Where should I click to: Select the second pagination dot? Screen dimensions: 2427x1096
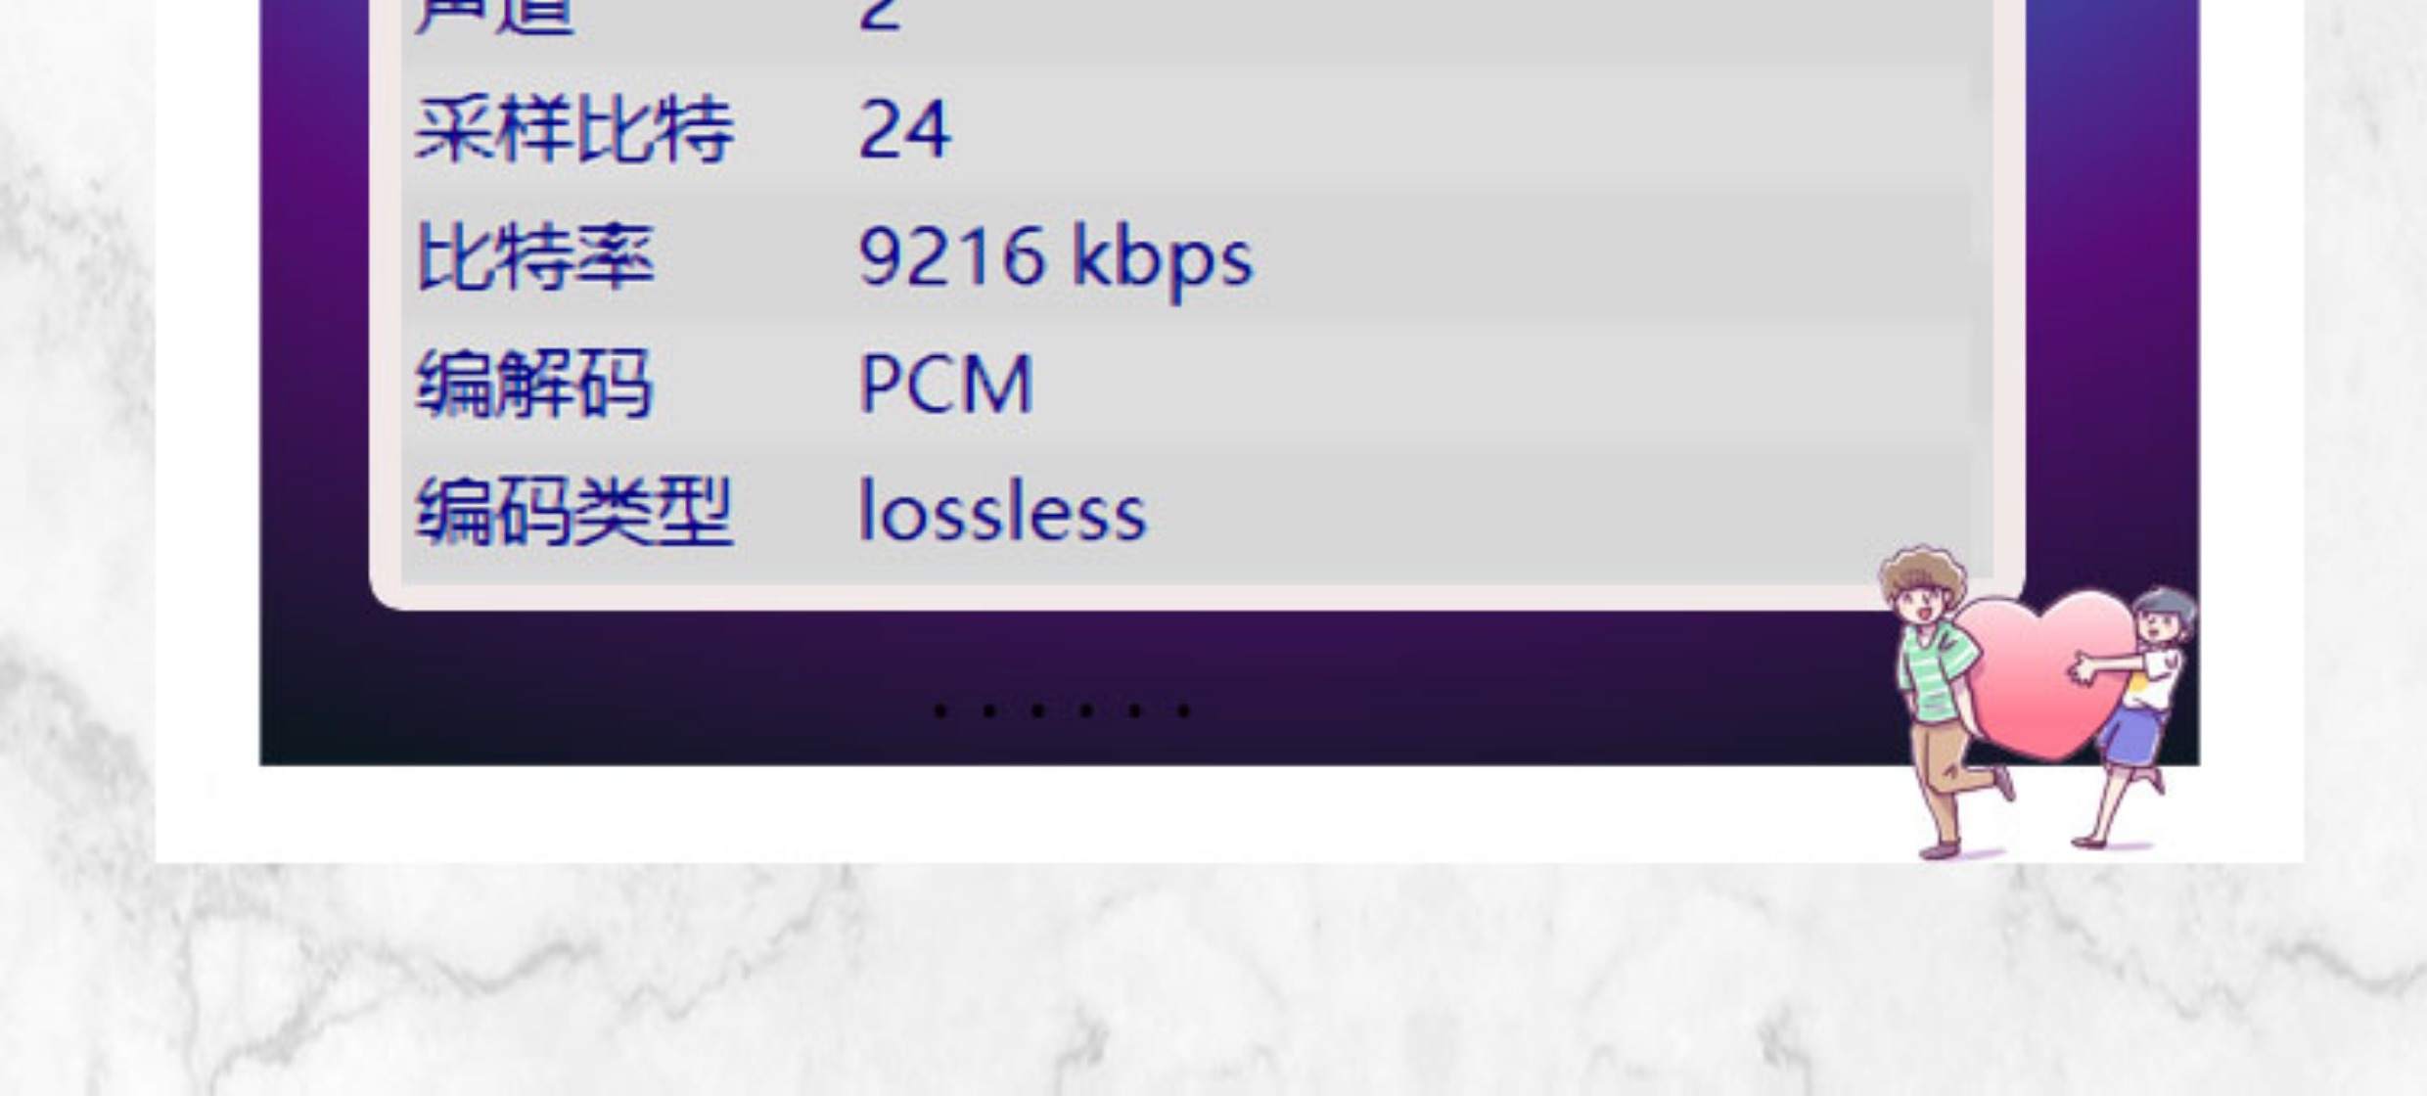[989, 710]
